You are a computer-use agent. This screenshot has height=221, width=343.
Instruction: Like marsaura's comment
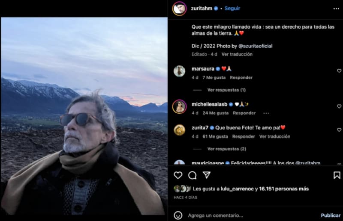(x=339, y=71)
